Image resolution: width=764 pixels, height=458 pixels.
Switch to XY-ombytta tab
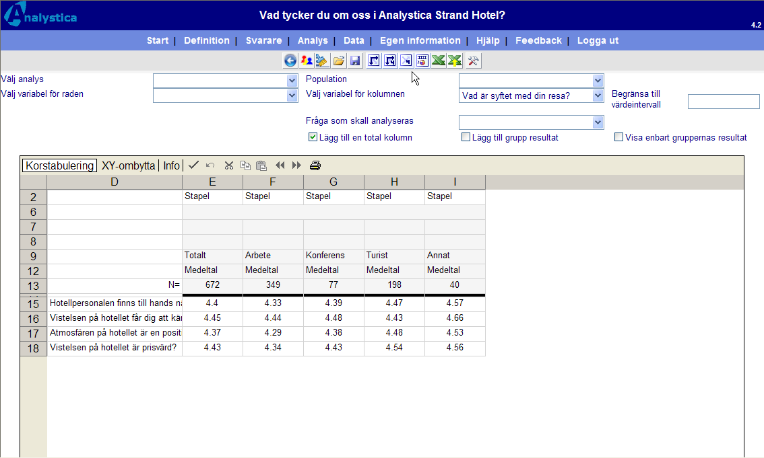tap(128, 165)
